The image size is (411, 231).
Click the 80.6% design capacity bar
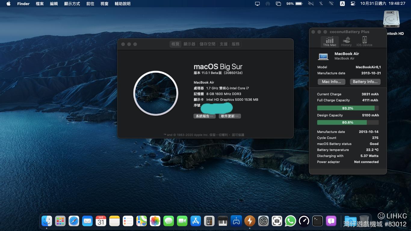(x=348, y=122)
